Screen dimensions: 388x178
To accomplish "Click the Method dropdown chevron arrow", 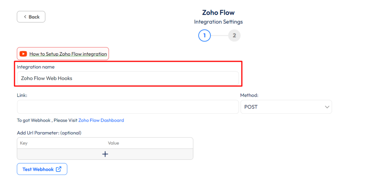I will pyautogui.click(x=327, y=107).
